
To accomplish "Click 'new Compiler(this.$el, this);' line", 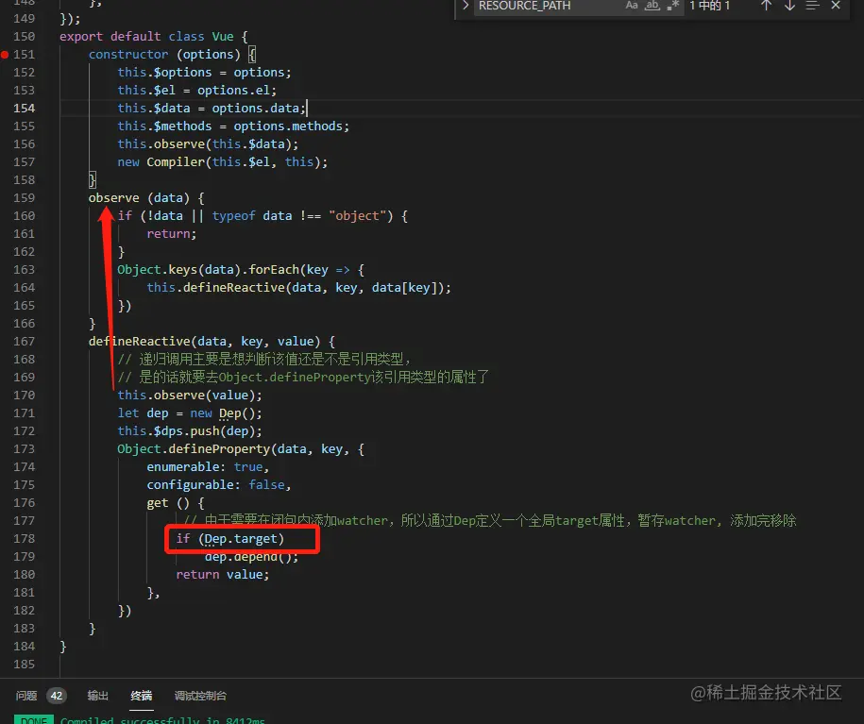I will (x=222, y=162).
